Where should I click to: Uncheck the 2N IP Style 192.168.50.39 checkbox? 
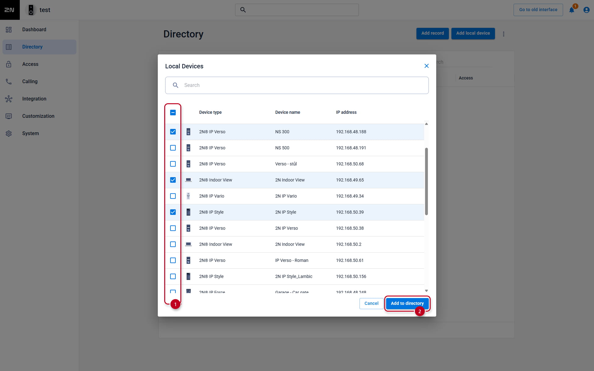[173, 212]
